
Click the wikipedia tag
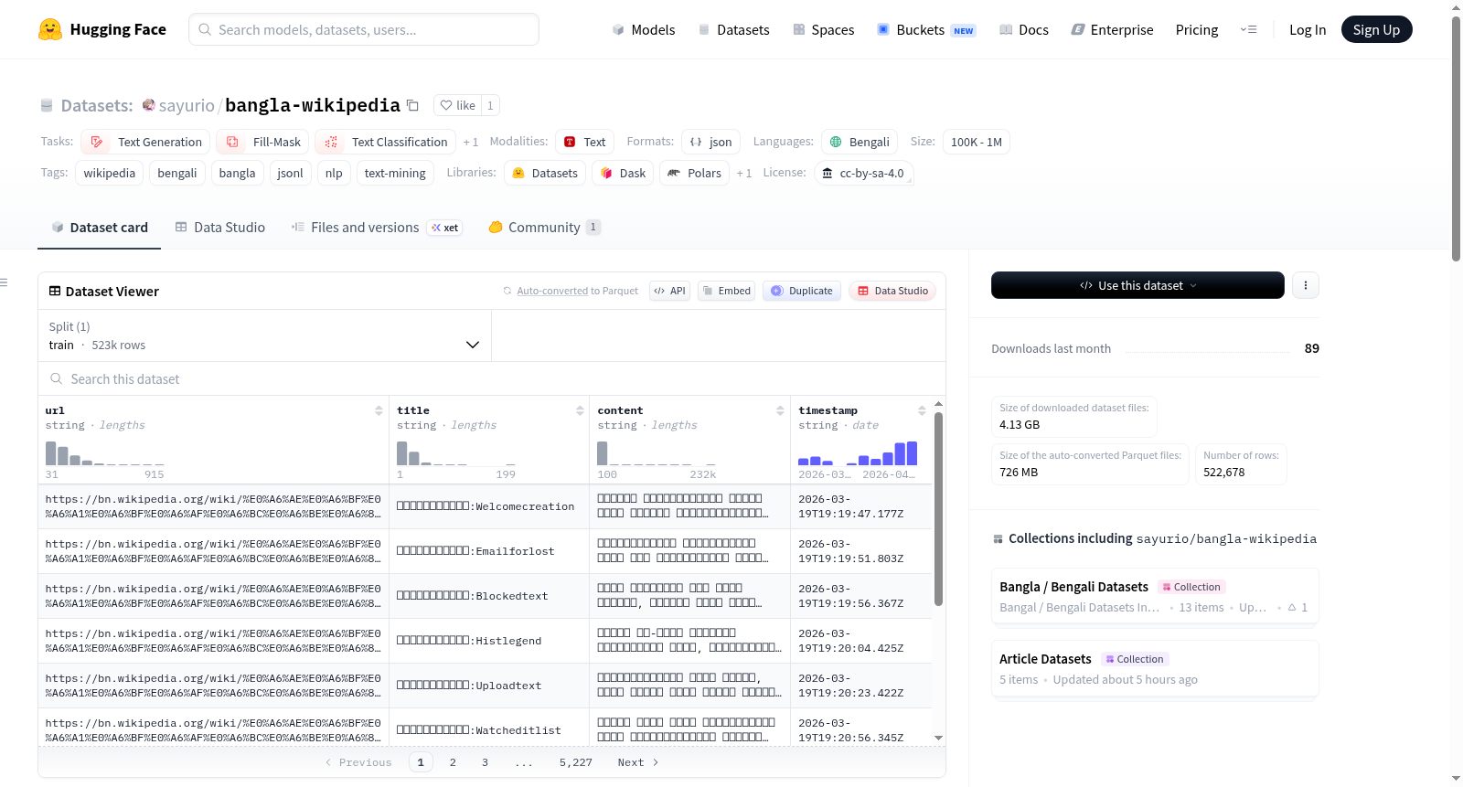click(110, 173)
